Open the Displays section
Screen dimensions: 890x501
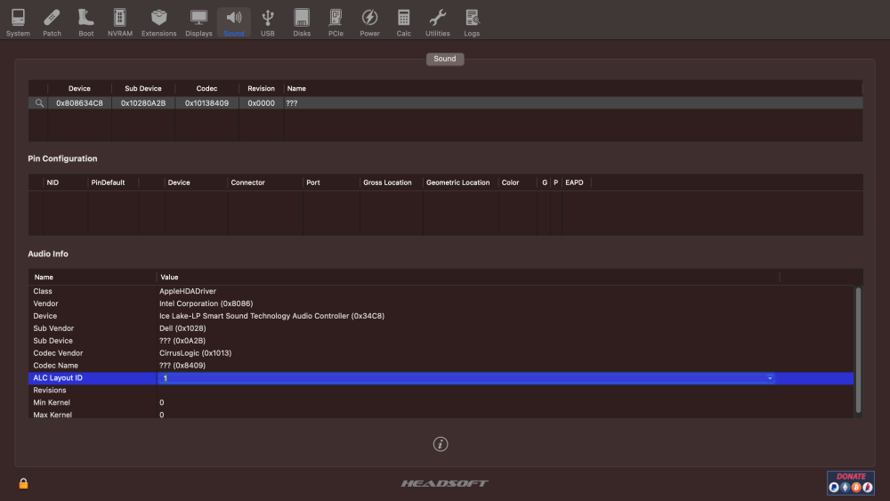pos(198,23)
